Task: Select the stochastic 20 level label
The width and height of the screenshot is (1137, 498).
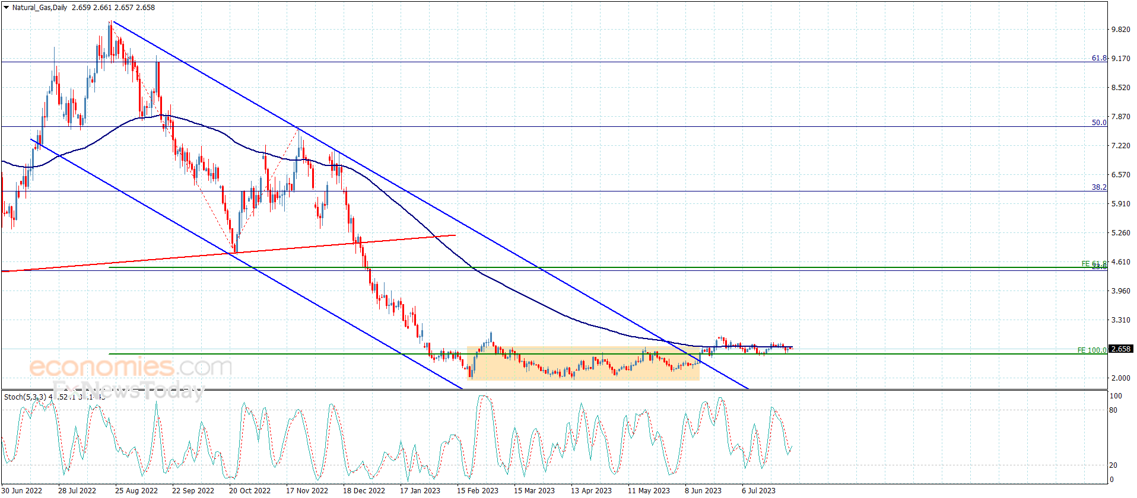Action: 1113,465
